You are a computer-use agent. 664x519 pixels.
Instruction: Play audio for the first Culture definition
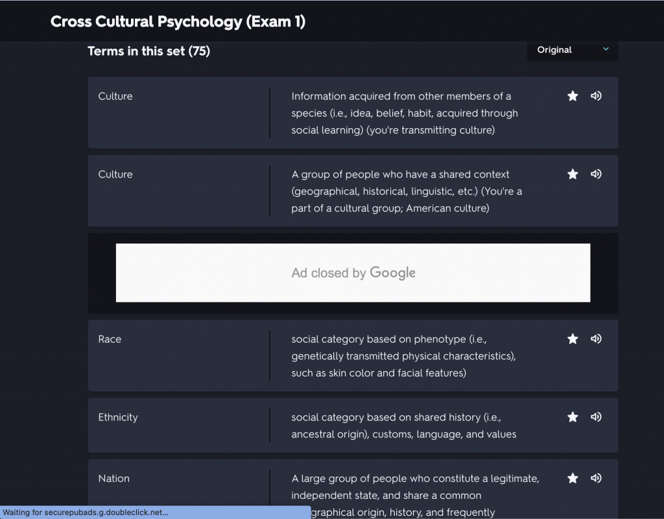[596, 96]
